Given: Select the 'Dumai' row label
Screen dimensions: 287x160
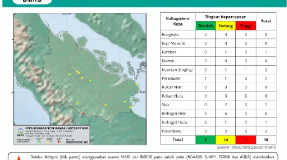Looking at the screenshot, I should (168, 61).
